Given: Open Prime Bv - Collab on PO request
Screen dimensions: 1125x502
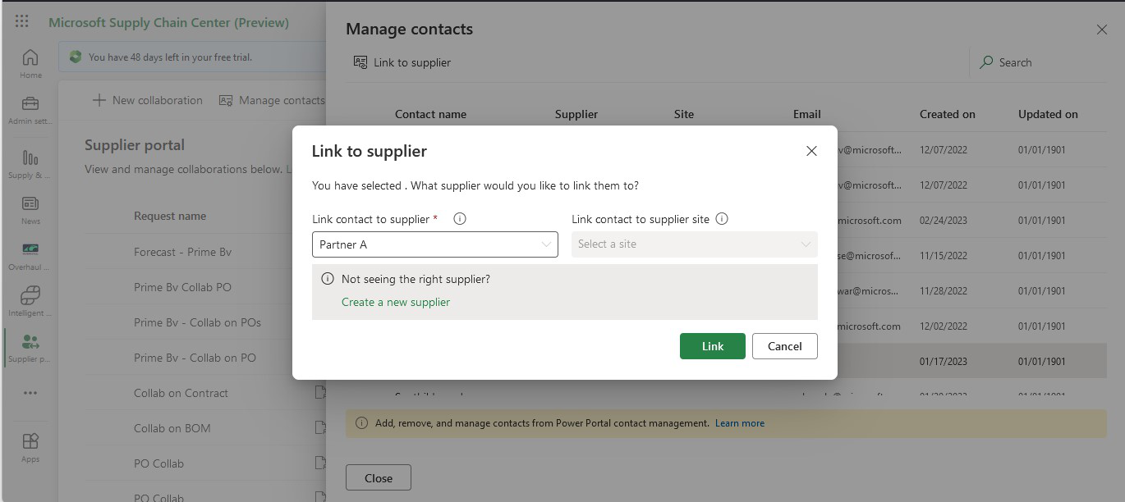Looking at the screenshot, I should click(195, 358).
